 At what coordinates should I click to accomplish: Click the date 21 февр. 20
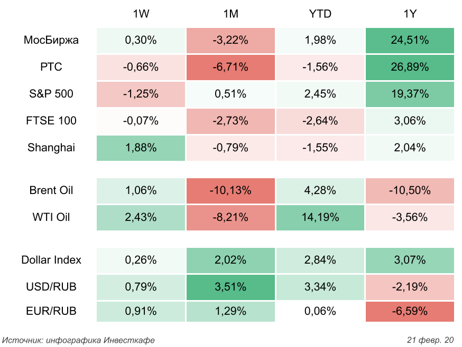pos(430,340)
